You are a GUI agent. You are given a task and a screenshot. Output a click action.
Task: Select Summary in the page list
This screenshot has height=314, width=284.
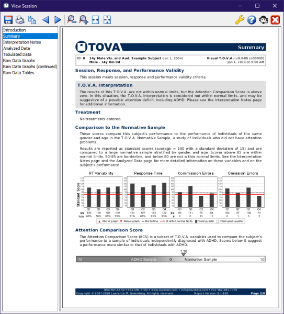pos(30,36)
